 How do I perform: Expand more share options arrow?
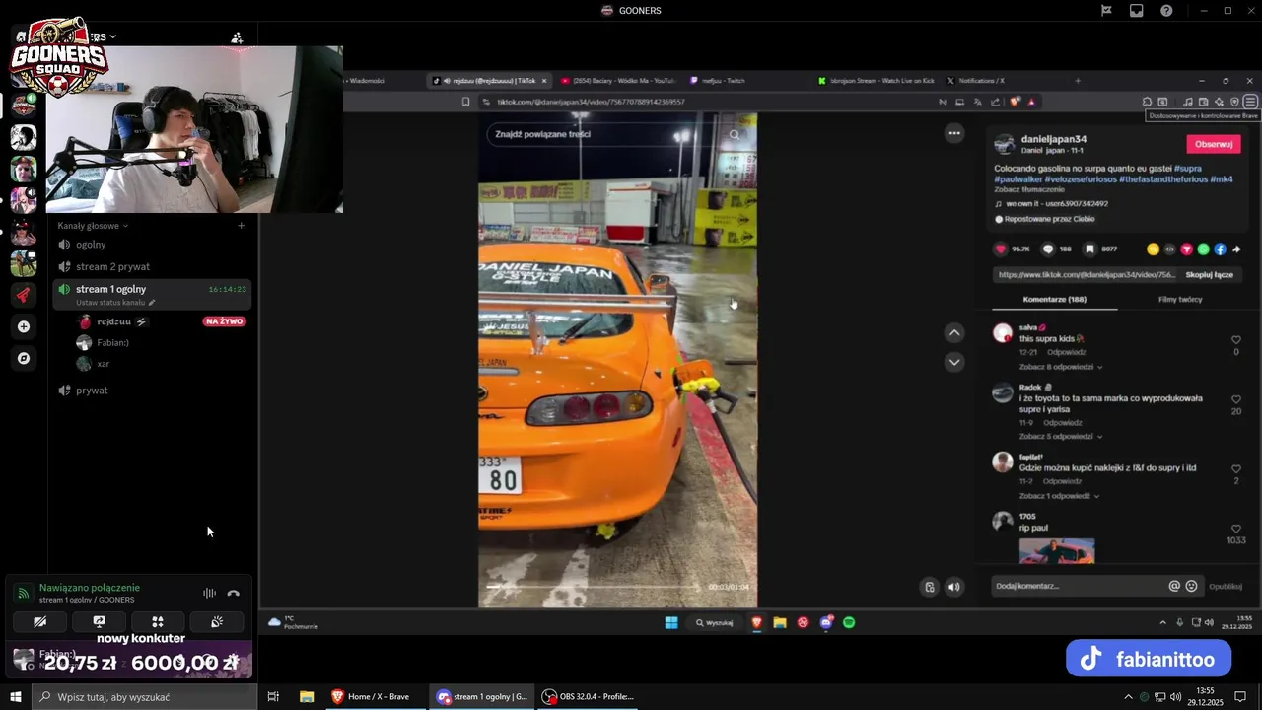click(1236, 249)
